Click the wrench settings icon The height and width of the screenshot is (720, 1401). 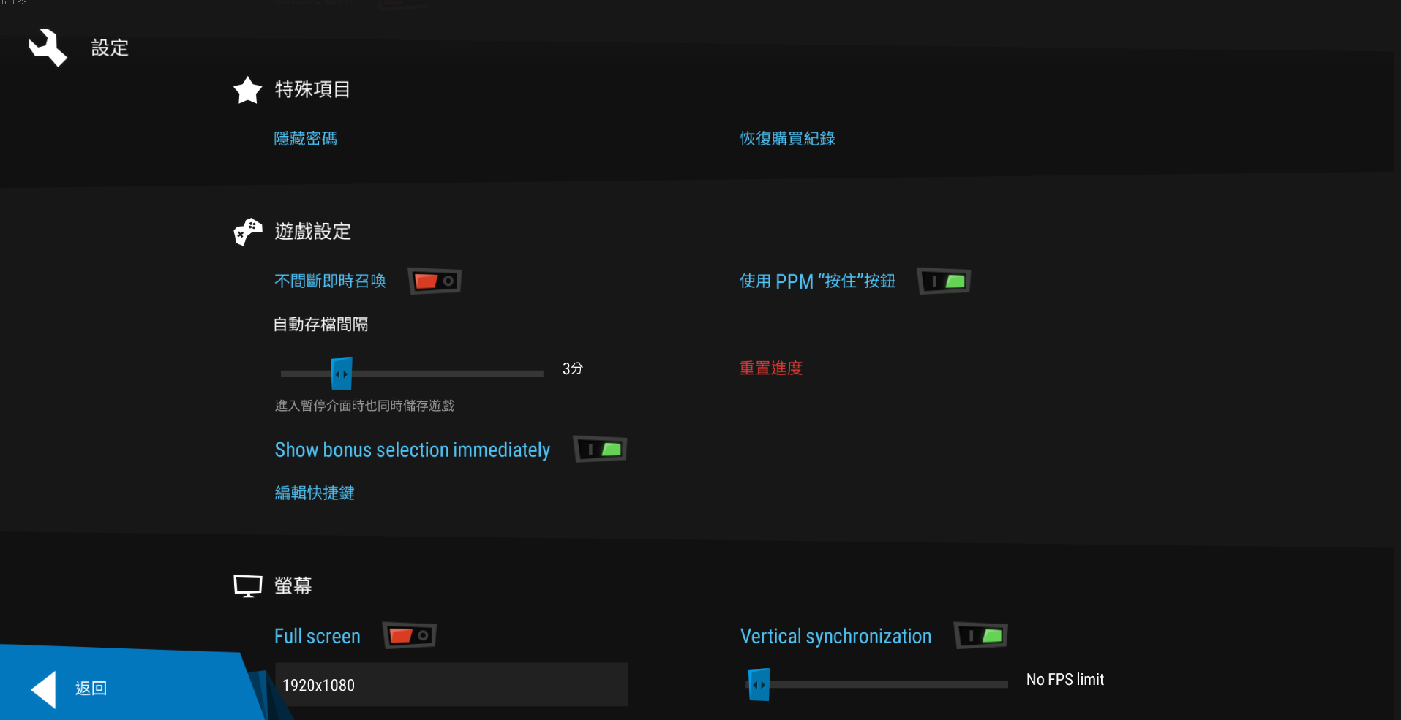pos(48,48)
